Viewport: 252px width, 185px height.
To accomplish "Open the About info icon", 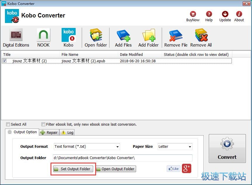I will point(239,14).
